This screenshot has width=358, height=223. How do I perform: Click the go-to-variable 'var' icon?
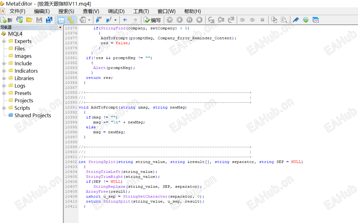click(99, 20)
